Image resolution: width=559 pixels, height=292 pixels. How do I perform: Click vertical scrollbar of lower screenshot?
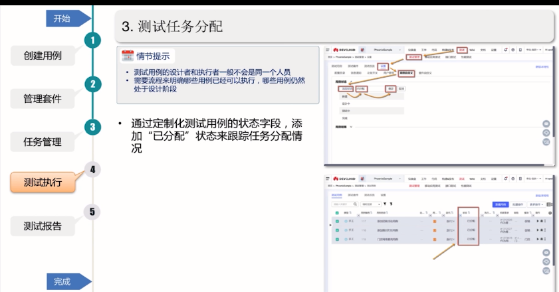[554, 221]
